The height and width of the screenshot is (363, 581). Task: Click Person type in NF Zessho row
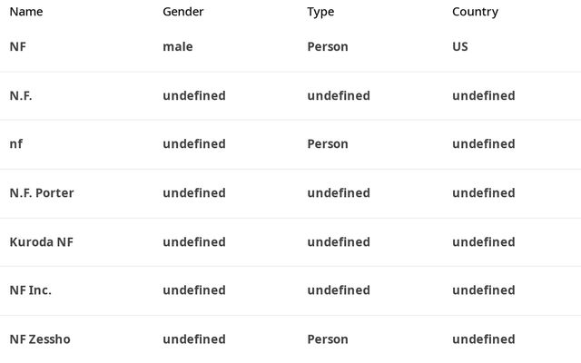coord(328,338)
